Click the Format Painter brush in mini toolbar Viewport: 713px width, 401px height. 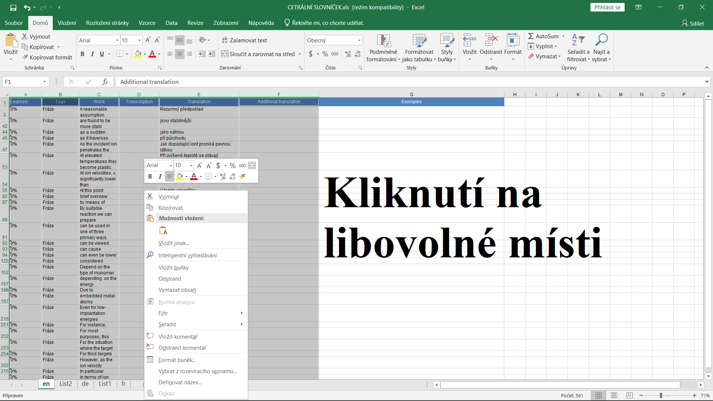[x=242, y=176]
